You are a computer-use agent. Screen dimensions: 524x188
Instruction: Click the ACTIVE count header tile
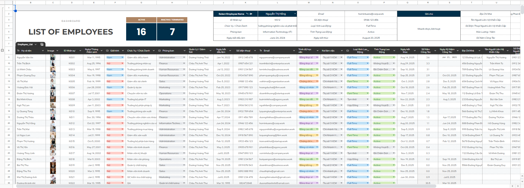141,20
